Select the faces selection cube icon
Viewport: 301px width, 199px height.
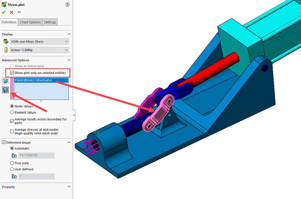[5, 81]
